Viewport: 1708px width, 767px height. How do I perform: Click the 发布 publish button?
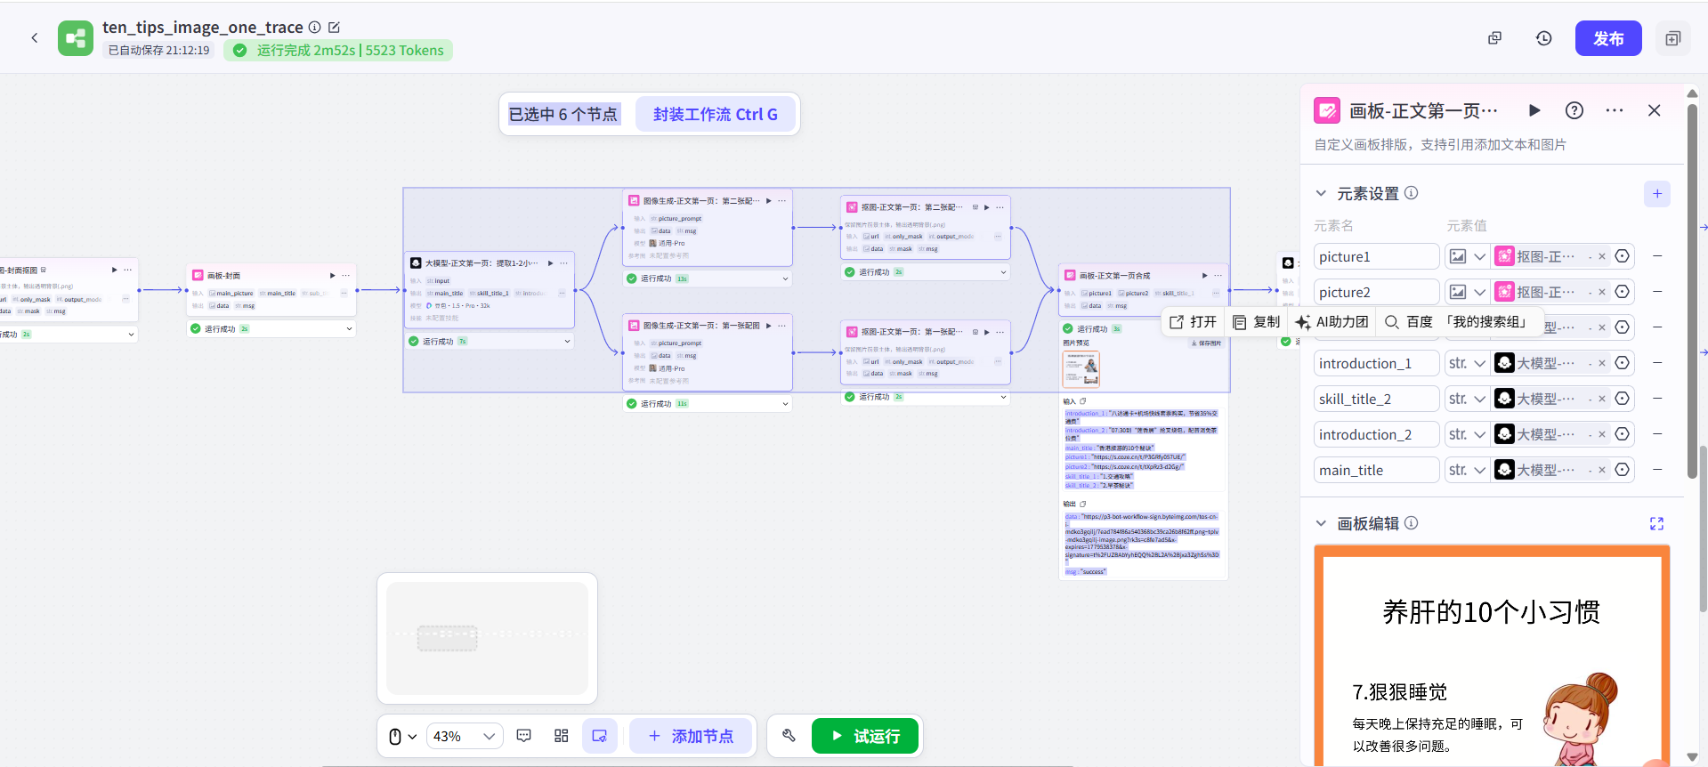click(1608, 38)
